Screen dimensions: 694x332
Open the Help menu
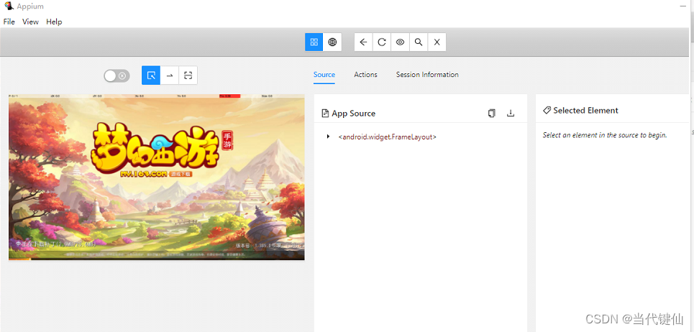pos(54,22)
